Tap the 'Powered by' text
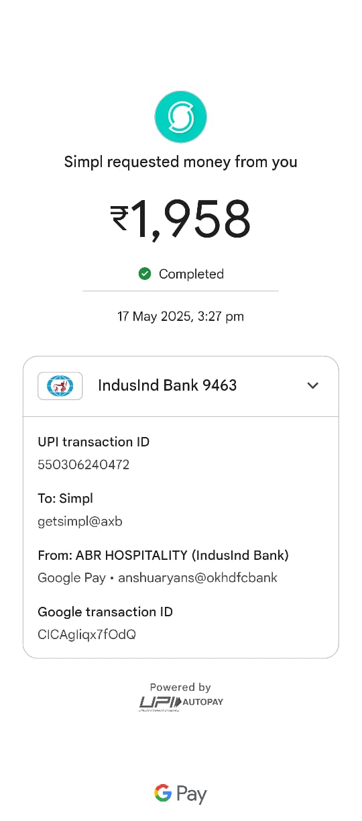Image resolution: width=362 pixels, height=821 pixels. [x=180, y=687]
